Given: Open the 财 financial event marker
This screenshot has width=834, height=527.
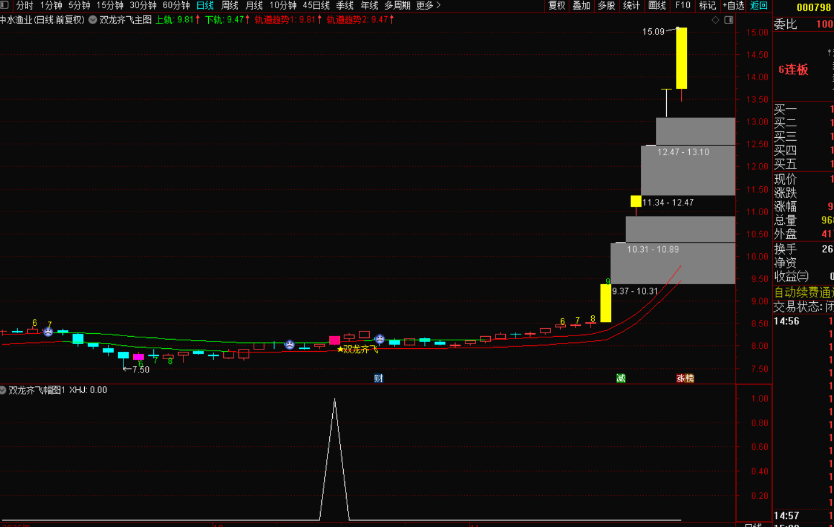Looking at the screenshot, I should (378, 378).
